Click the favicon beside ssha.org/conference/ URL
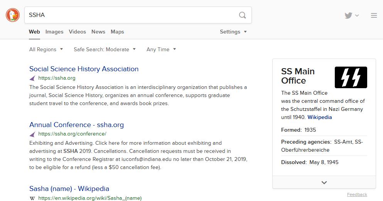Image resolution: width=383 pixels, height=201 pixels. point(32,134)
